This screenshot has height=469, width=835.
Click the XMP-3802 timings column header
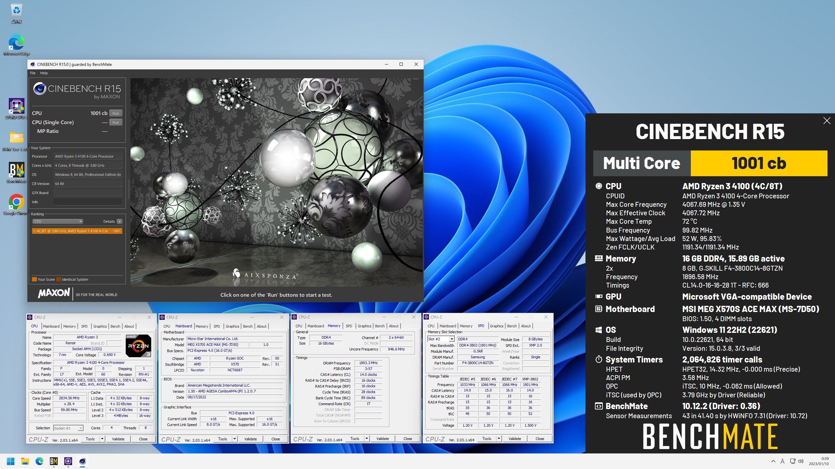tap(530, 379)
